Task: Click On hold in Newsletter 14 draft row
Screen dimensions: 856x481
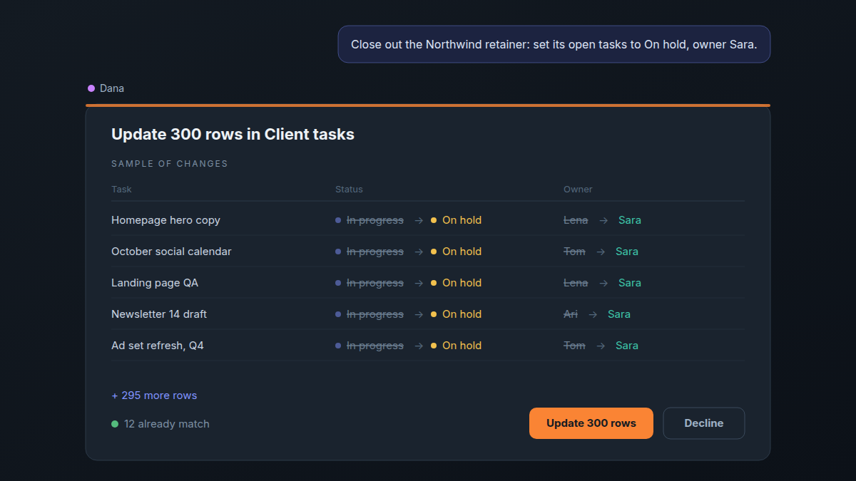Action: pos(457,314)
